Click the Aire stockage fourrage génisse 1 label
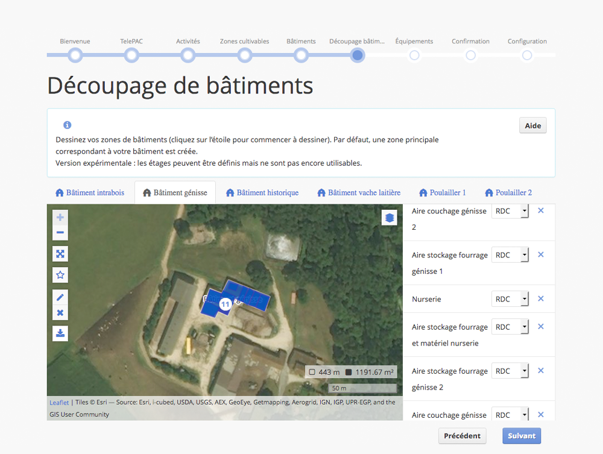The width and height of the screenshot is (603, 454). [x=450, y=263]
